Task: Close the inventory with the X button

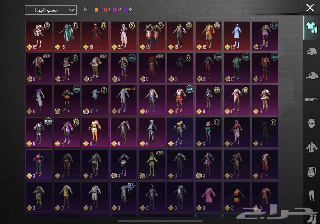Action: pyautogui.click(x=310, y=7)
